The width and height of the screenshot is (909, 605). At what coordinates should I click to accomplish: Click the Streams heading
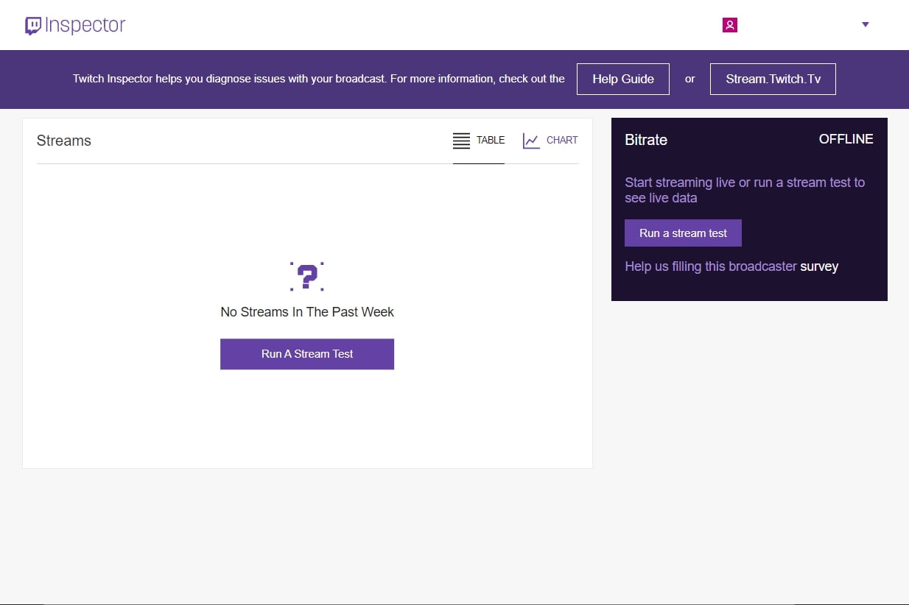pyautogui.click(x=64, y=141)
